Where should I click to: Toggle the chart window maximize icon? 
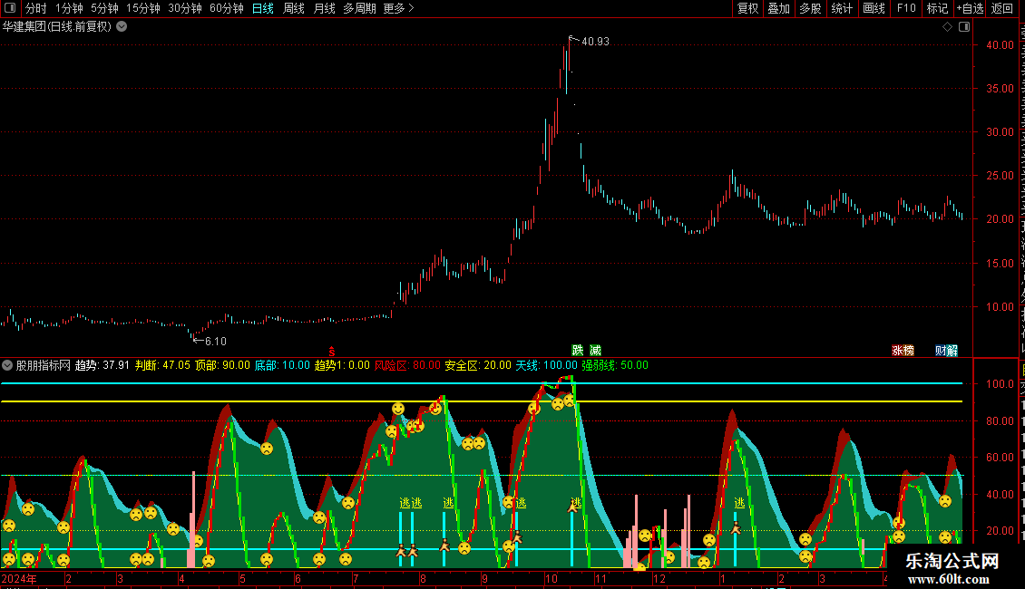964,27
